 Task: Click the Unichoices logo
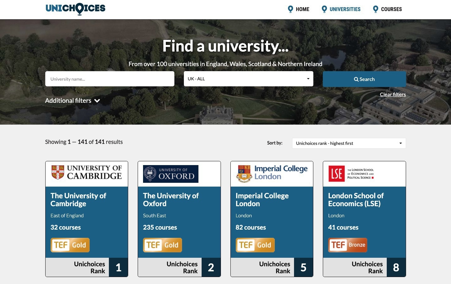pyautogui.click(x=75, y=9)
